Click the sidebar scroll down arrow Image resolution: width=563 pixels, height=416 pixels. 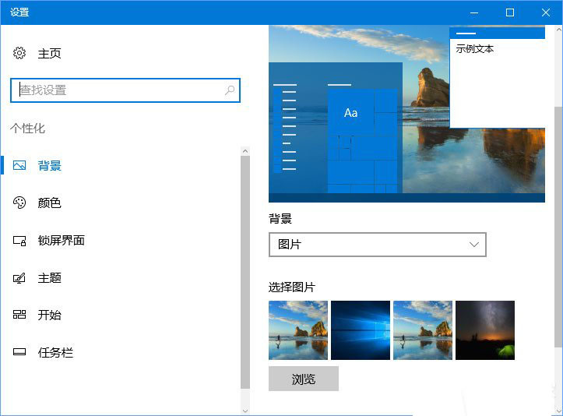(x=245, y=410)
